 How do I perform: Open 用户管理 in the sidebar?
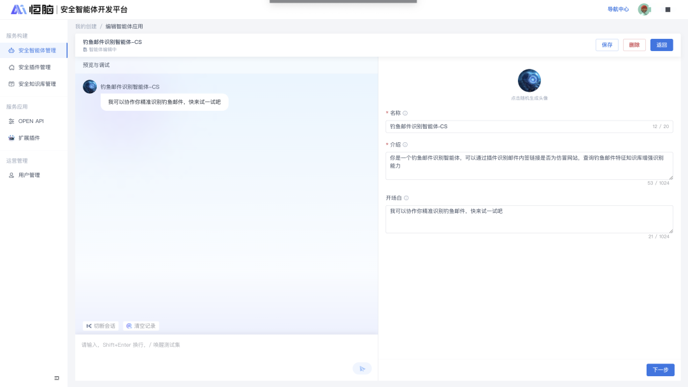coord(29,175)
